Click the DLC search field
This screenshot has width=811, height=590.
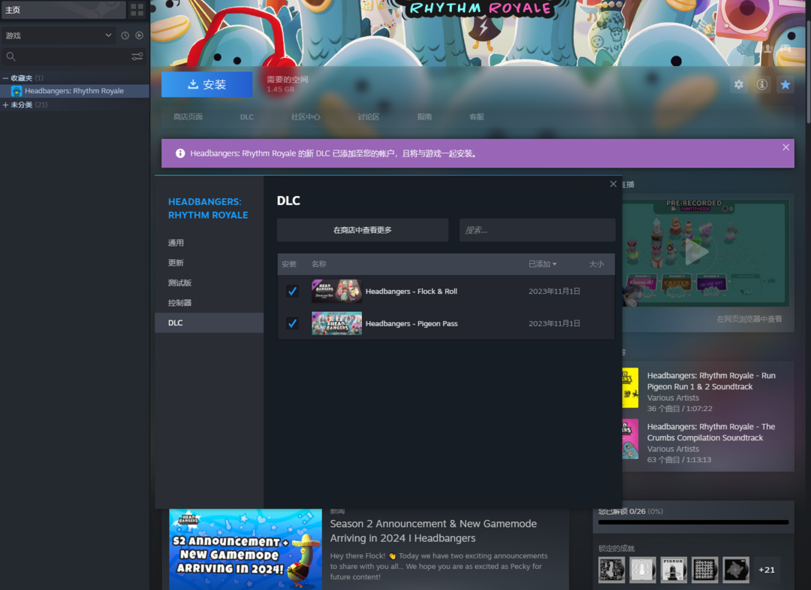click(x=537, y=230)
